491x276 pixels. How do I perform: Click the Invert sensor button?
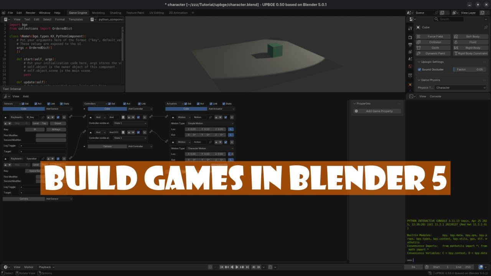click(x=58, y=123)
